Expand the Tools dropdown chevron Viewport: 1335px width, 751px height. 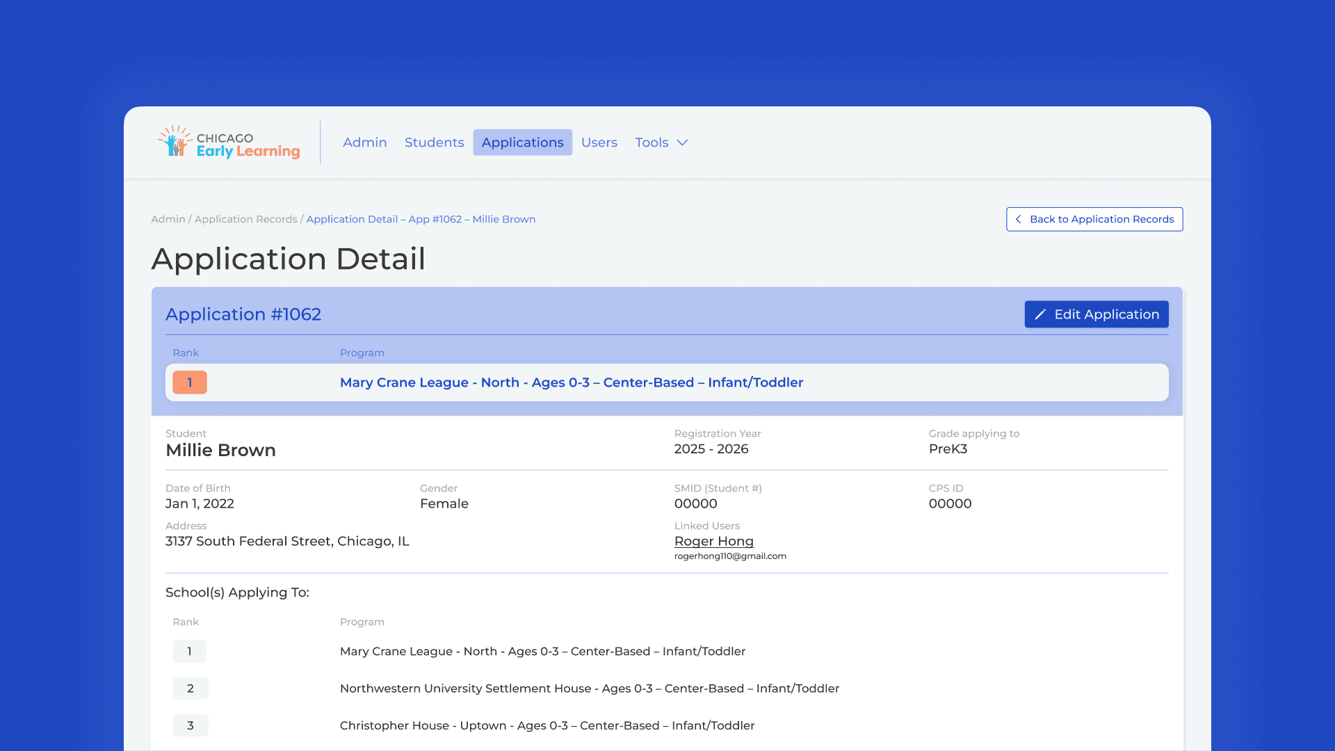click(x=683, y=143)
